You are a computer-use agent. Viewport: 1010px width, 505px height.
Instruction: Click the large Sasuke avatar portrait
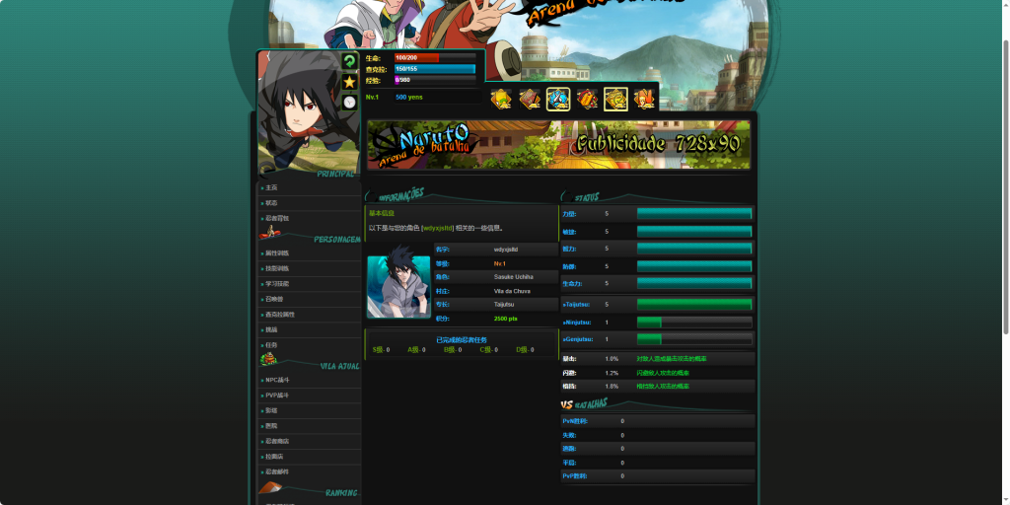click(x=309, y=111)
